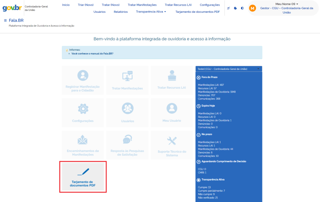Screen dimensions: 320x202
Task: Open the hamburger menu beside Fala.BR
Action: pos(5,20)
